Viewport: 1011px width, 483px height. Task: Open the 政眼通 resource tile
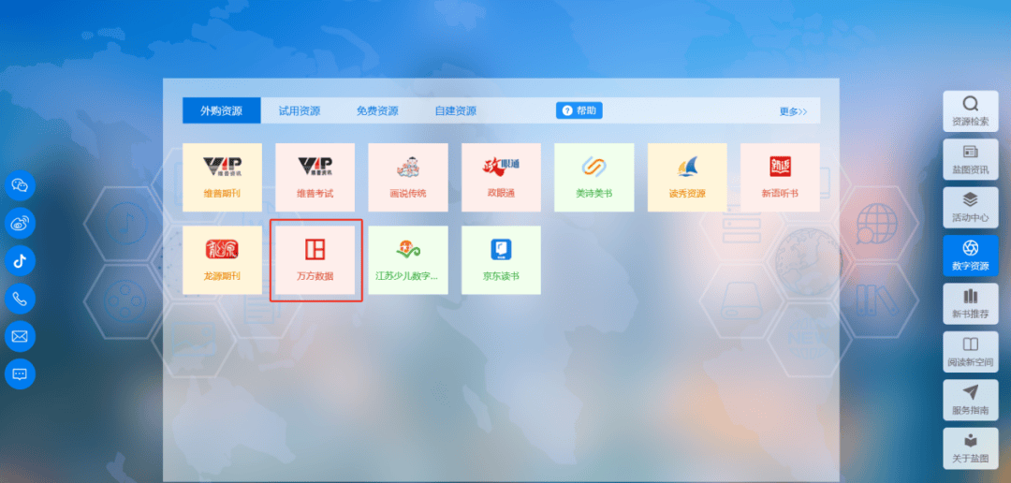click(501, 177)
